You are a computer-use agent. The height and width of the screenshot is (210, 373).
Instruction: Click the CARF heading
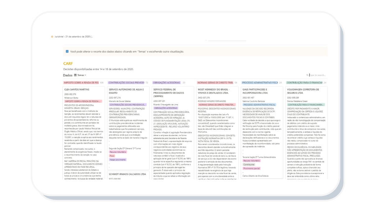click(x=68, y=64)
